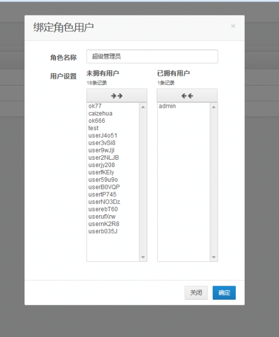Click the 未拥有用户 heading
The image size is (279, 337).
103,73
